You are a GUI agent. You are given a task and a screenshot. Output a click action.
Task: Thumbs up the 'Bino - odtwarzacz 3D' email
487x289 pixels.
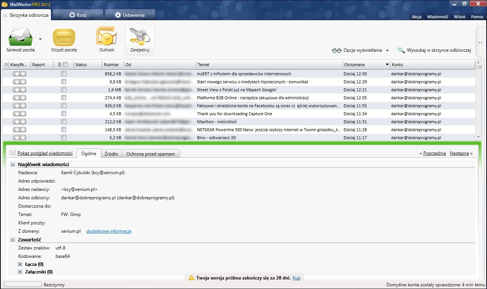coord(23,137)
